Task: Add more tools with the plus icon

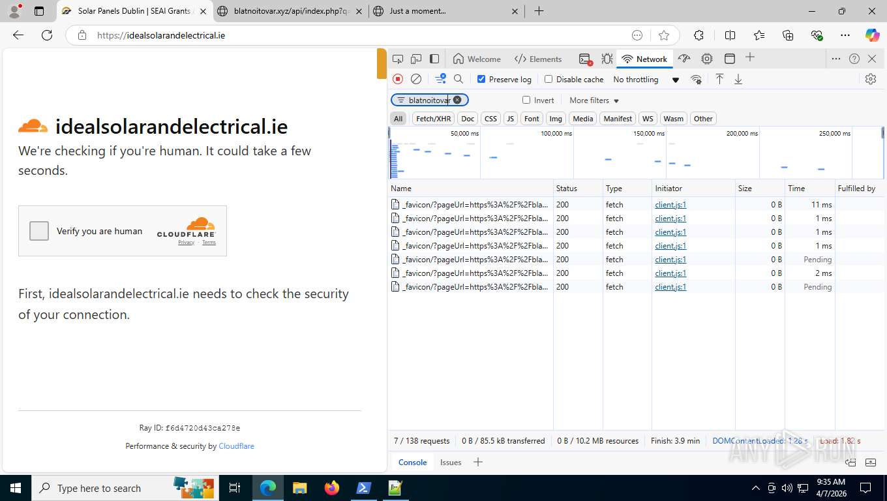Action: pyautogui.click(x=750, y=57)
